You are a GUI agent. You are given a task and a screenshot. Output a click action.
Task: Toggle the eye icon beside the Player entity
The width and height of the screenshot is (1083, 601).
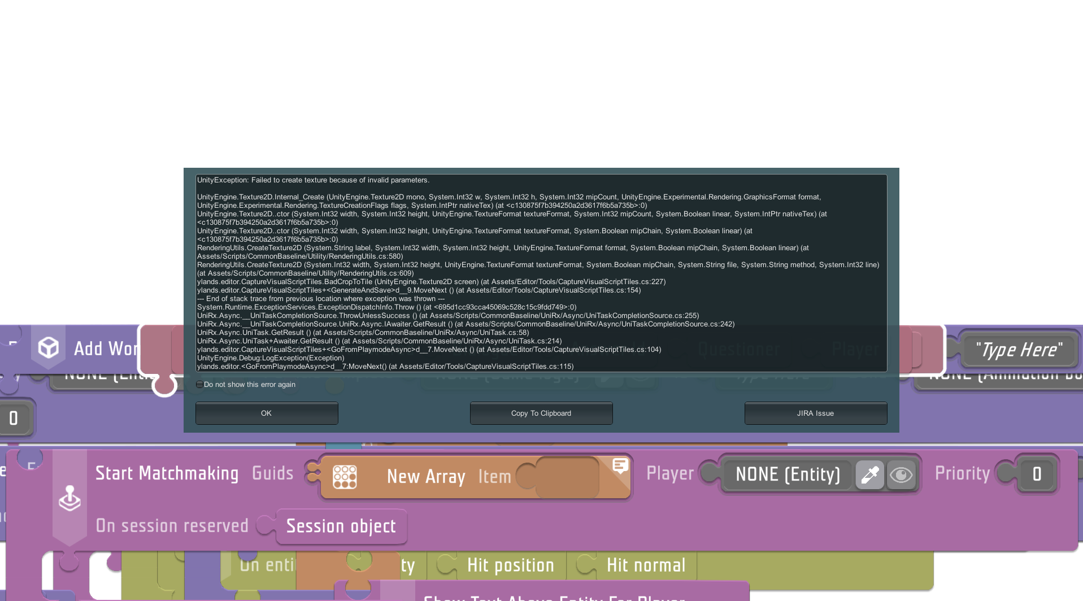coord(901,474)
